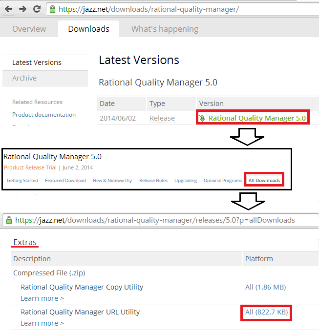Open the Product documentation link

pyautogui.click(x=44, y=115)
